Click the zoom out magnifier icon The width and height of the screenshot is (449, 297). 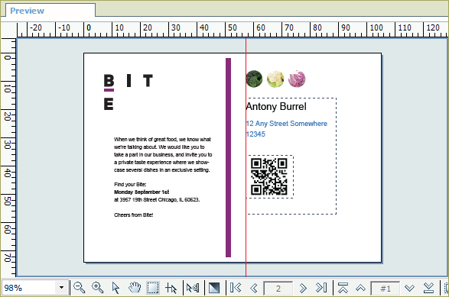79,287
